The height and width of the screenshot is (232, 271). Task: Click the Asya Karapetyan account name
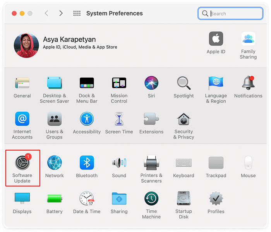pos(69,39)
